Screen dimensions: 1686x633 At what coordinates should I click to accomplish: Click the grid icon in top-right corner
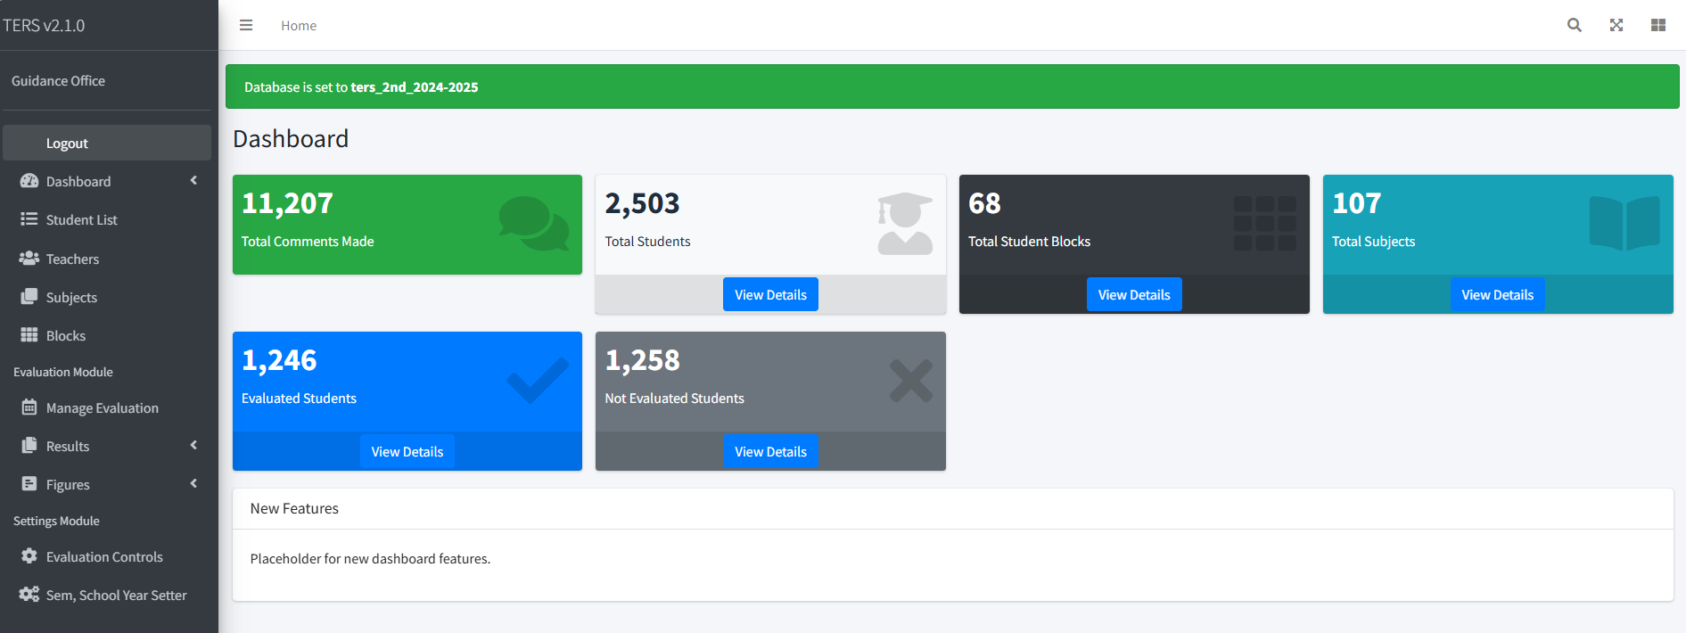click(x=1658, y=25)
